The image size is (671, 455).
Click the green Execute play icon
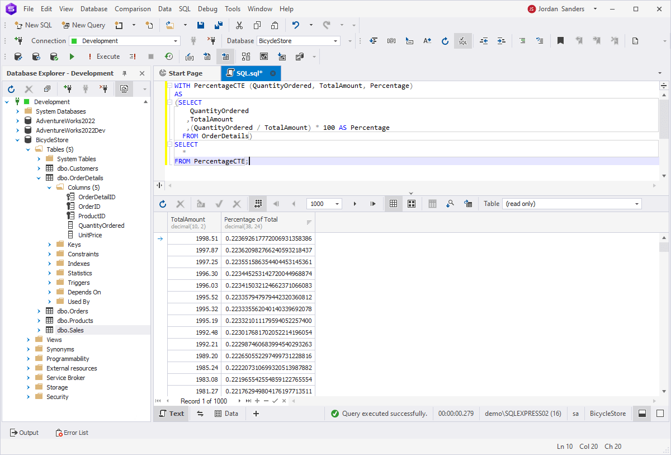click(72, 57)
